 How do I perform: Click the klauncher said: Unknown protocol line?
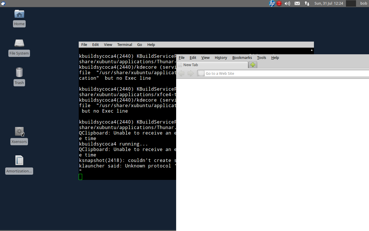pos(127,166)
